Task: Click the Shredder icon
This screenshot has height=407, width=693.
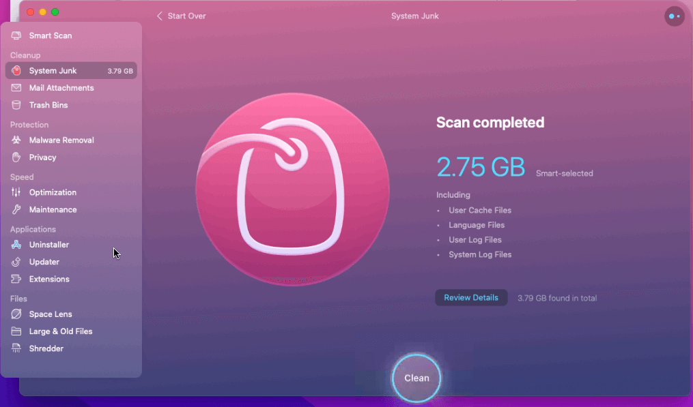Action: pyautogui.click(x=16, y=348)
